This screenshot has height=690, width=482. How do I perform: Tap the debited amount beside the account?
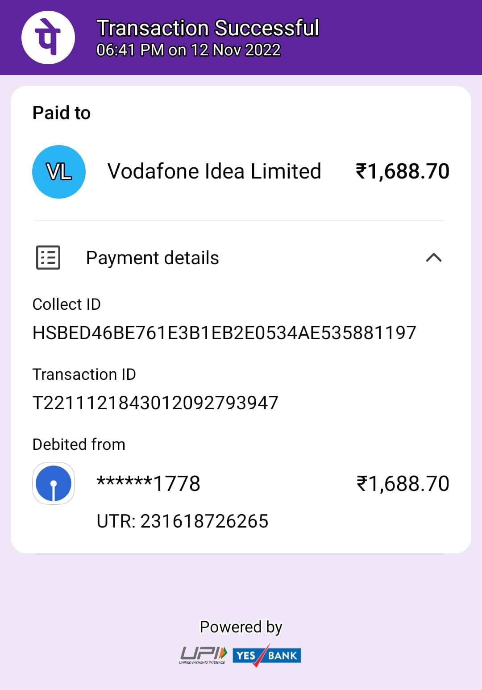tap(403, 484)
